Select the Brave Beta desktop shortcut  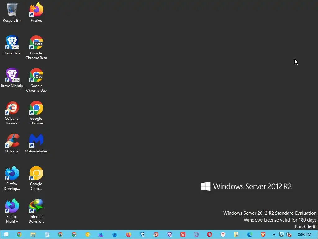point(12,45)
